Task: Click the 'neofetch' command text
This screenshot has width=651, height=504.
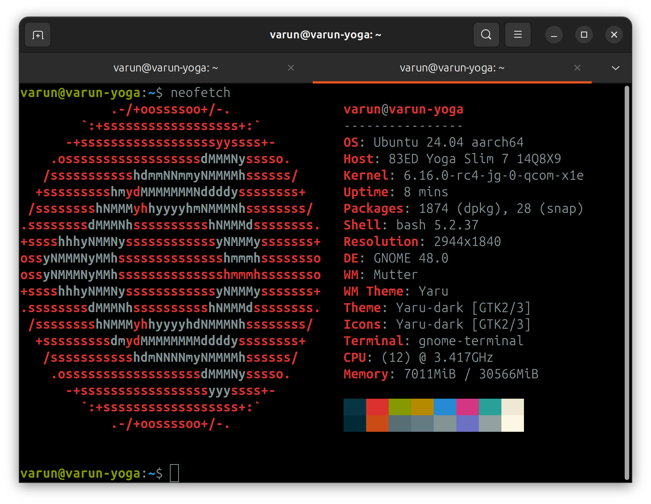Action: (x=200, y=93)
